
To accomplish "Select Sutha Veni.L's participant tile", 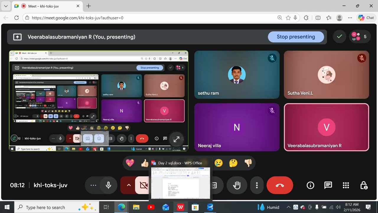I will 326,75.
